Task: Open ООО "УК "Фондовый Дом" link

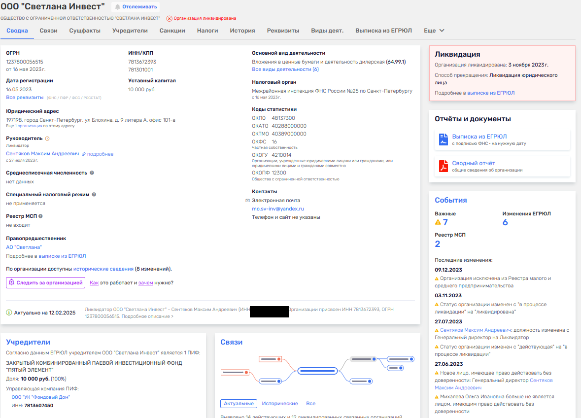Action: pos(41,397)
